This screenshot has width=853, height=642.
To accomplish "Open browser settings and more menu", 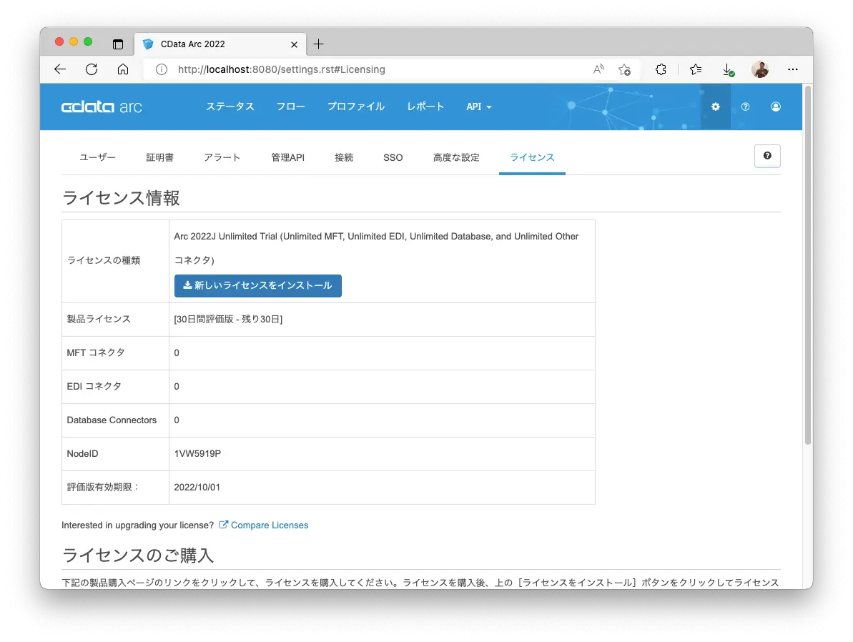I will [793, 69].
